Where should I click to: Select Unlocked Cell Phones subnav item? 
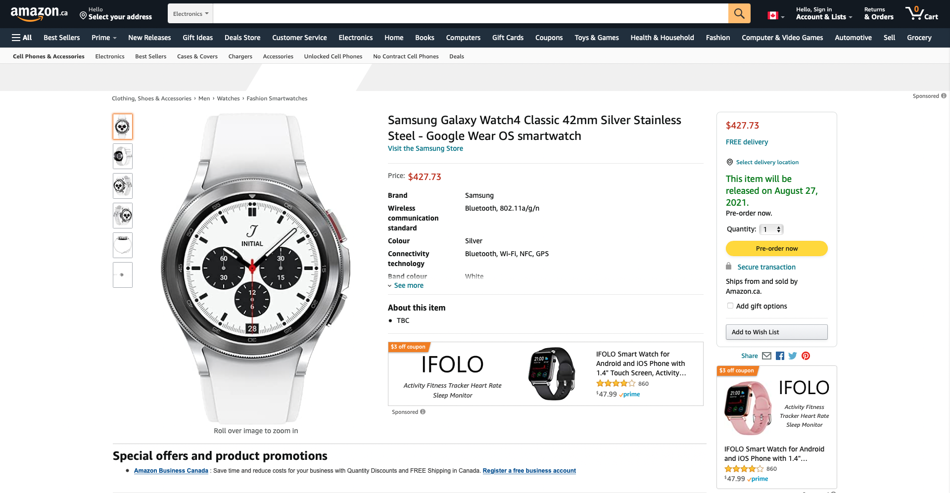point(333,56)
